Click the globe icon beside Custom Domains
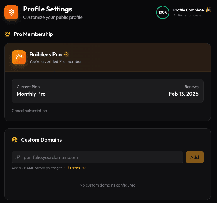This screenshot has height=203, width=217. point(15,140)
